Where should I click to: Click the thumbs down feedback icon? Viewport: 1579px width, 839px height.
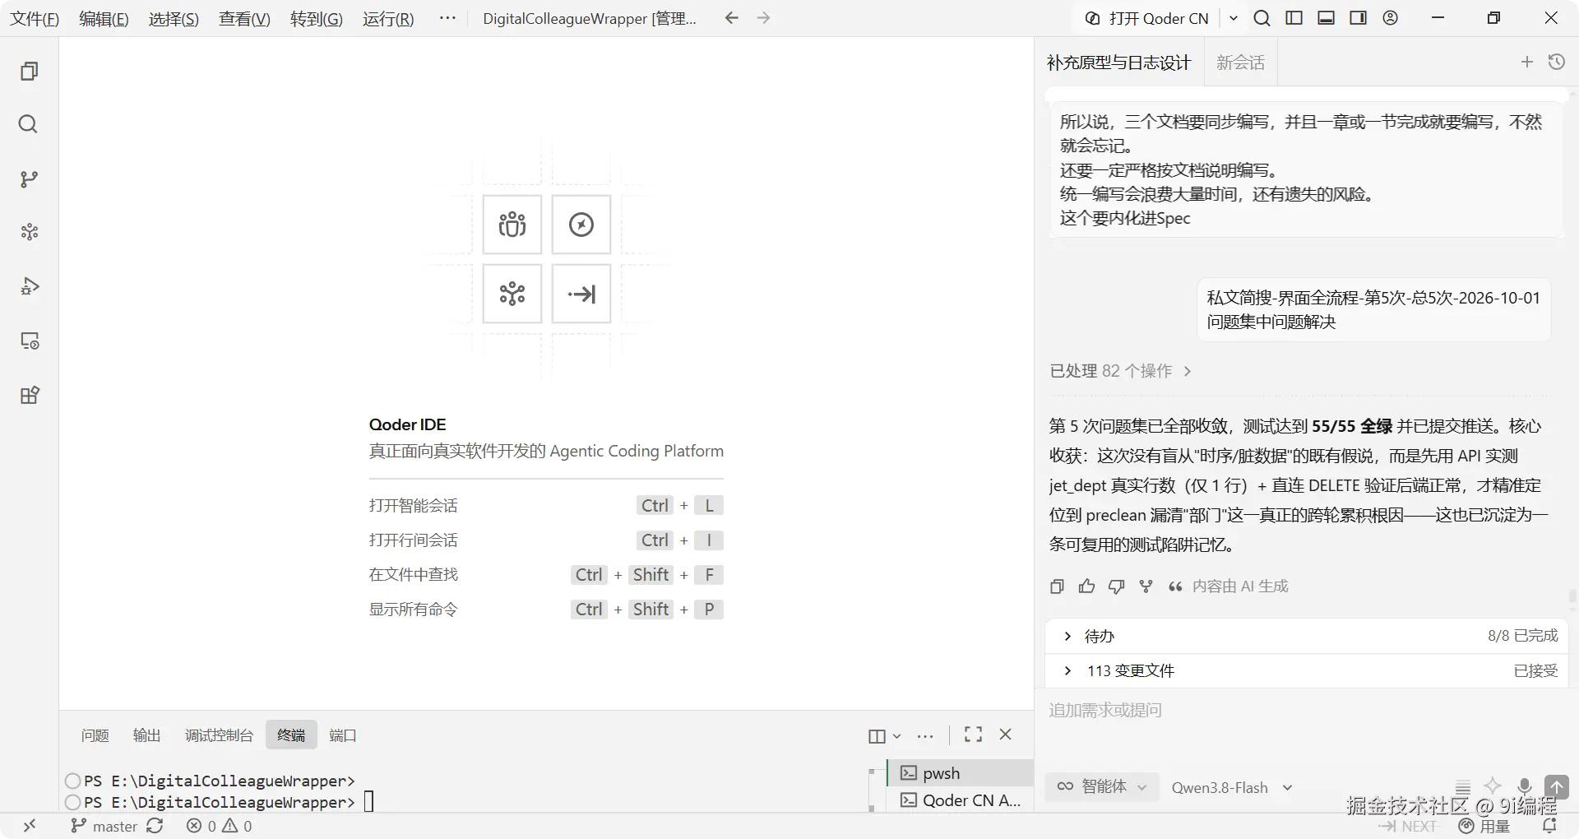[x=1116, y=586]
